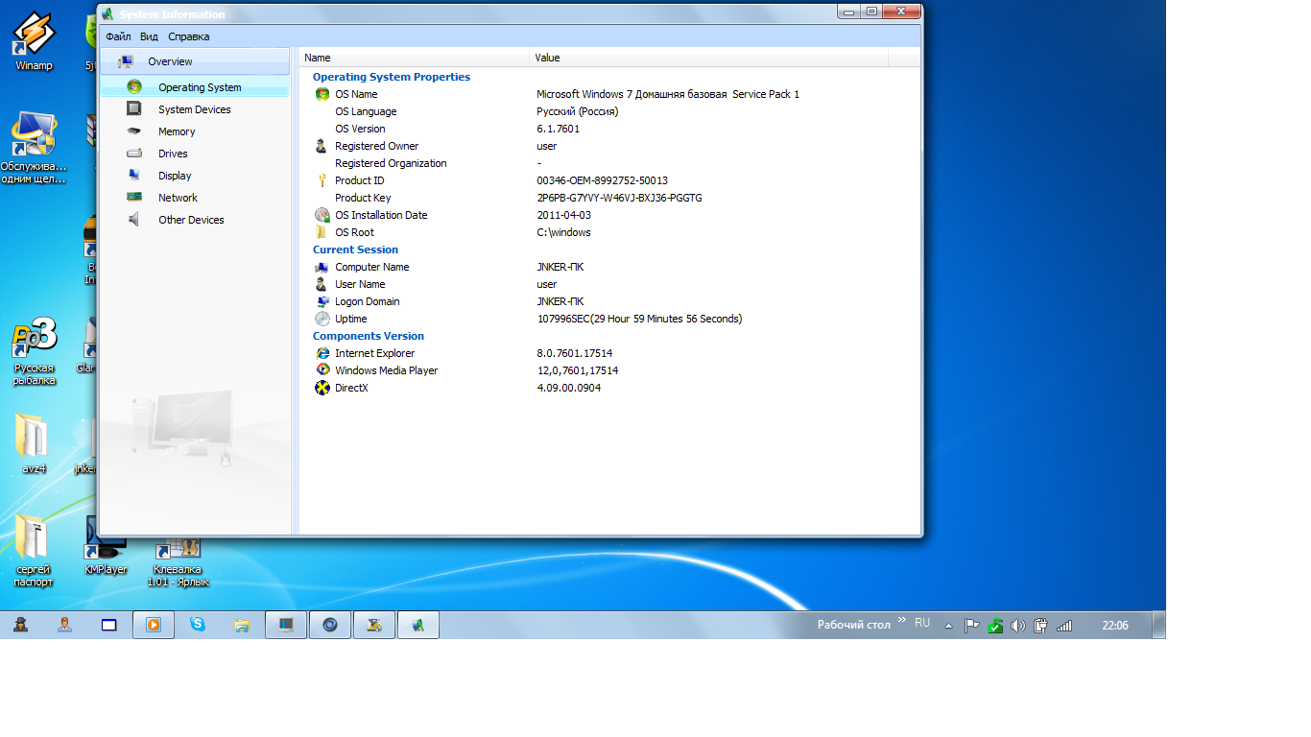Click the OS Root folder icon
Screen dimensions: 1311x737
click(322, 232)
